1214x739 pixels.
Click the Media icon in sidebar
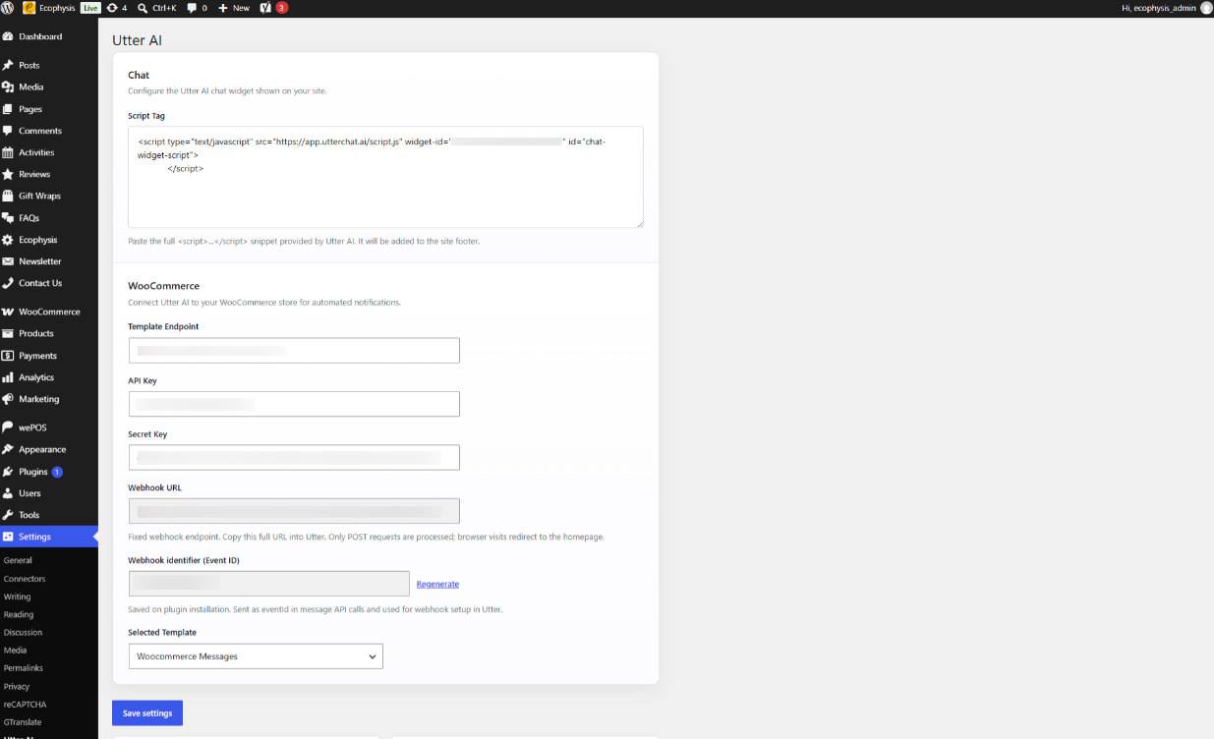pyautogui.click(x=9, y=86)
